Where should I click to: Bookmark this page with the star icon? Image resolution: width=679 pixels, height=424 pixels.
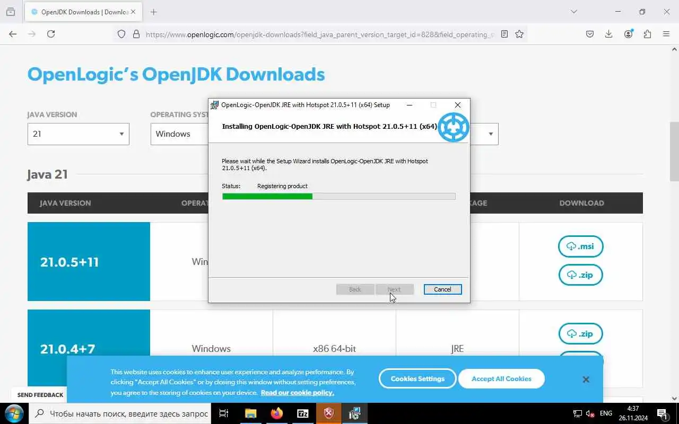[x=519, y=34]
